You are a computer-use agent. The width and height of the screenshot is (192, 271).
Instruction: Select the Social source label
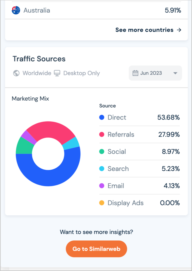click(x=117, y=152)
